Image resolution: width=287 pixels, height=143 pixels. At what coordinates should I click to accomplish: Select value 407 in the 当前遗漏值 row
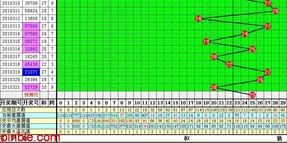145,115
